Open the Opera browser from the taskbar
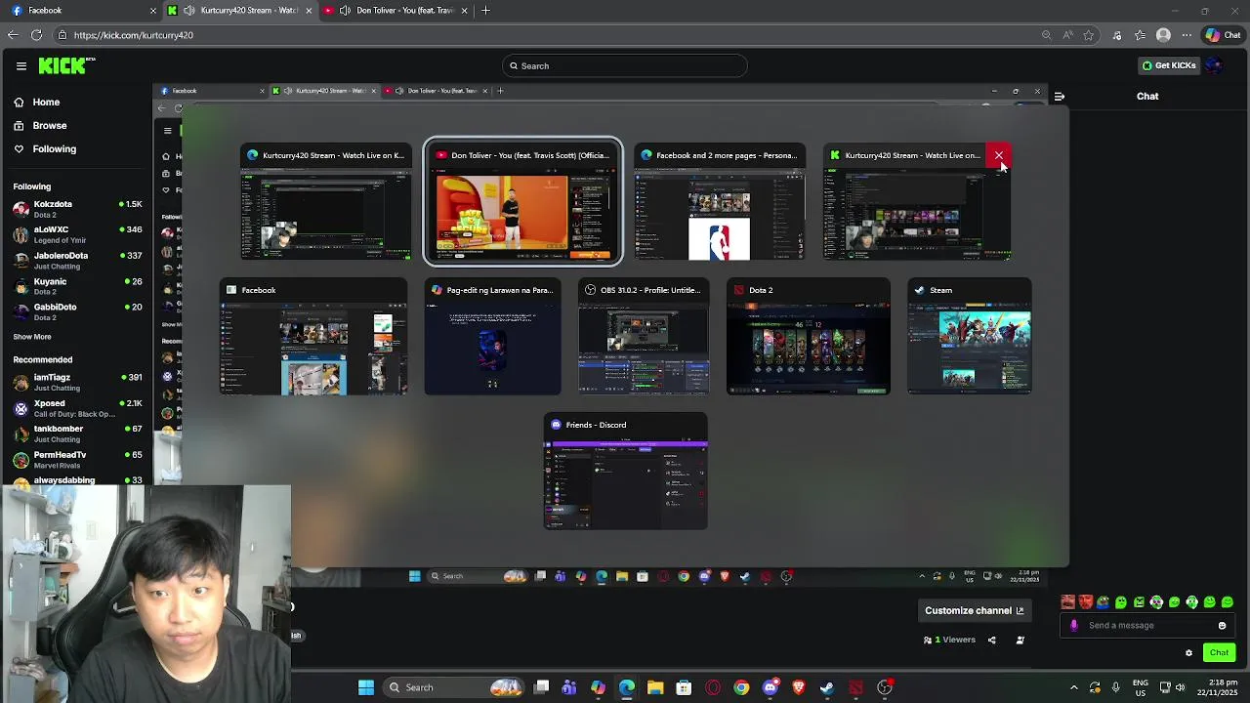1250x703 pixels. pos(713,687)
